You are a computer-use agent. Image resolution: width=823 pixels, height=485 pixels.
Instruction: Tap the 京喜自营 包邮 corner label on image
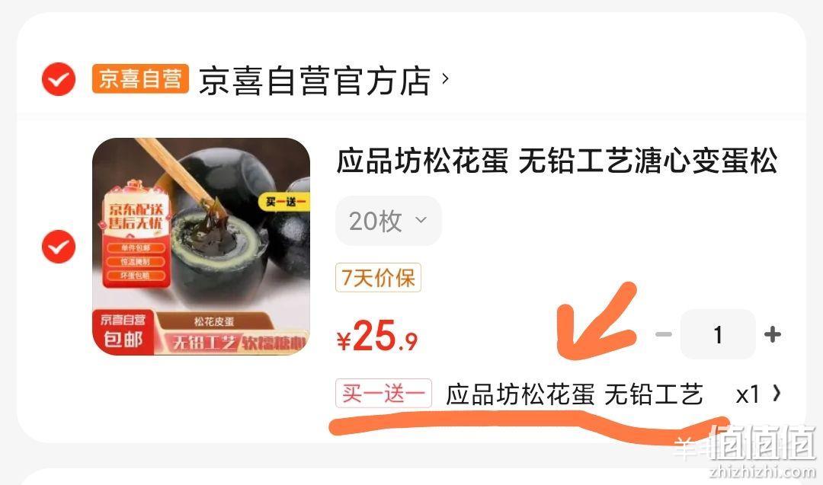point(123,331)
